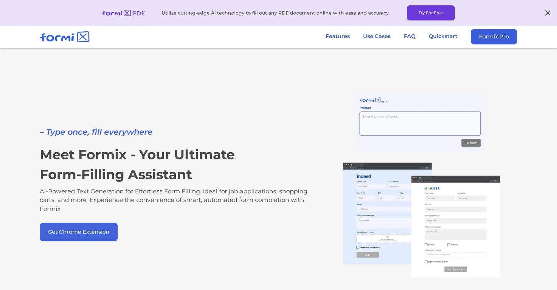
Task: Tick the Indeed privacy terms checkbox
Action: tap(358, 248)
